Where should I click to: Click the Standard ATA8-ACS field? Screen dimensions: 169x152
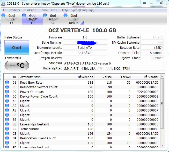point(113,63)
